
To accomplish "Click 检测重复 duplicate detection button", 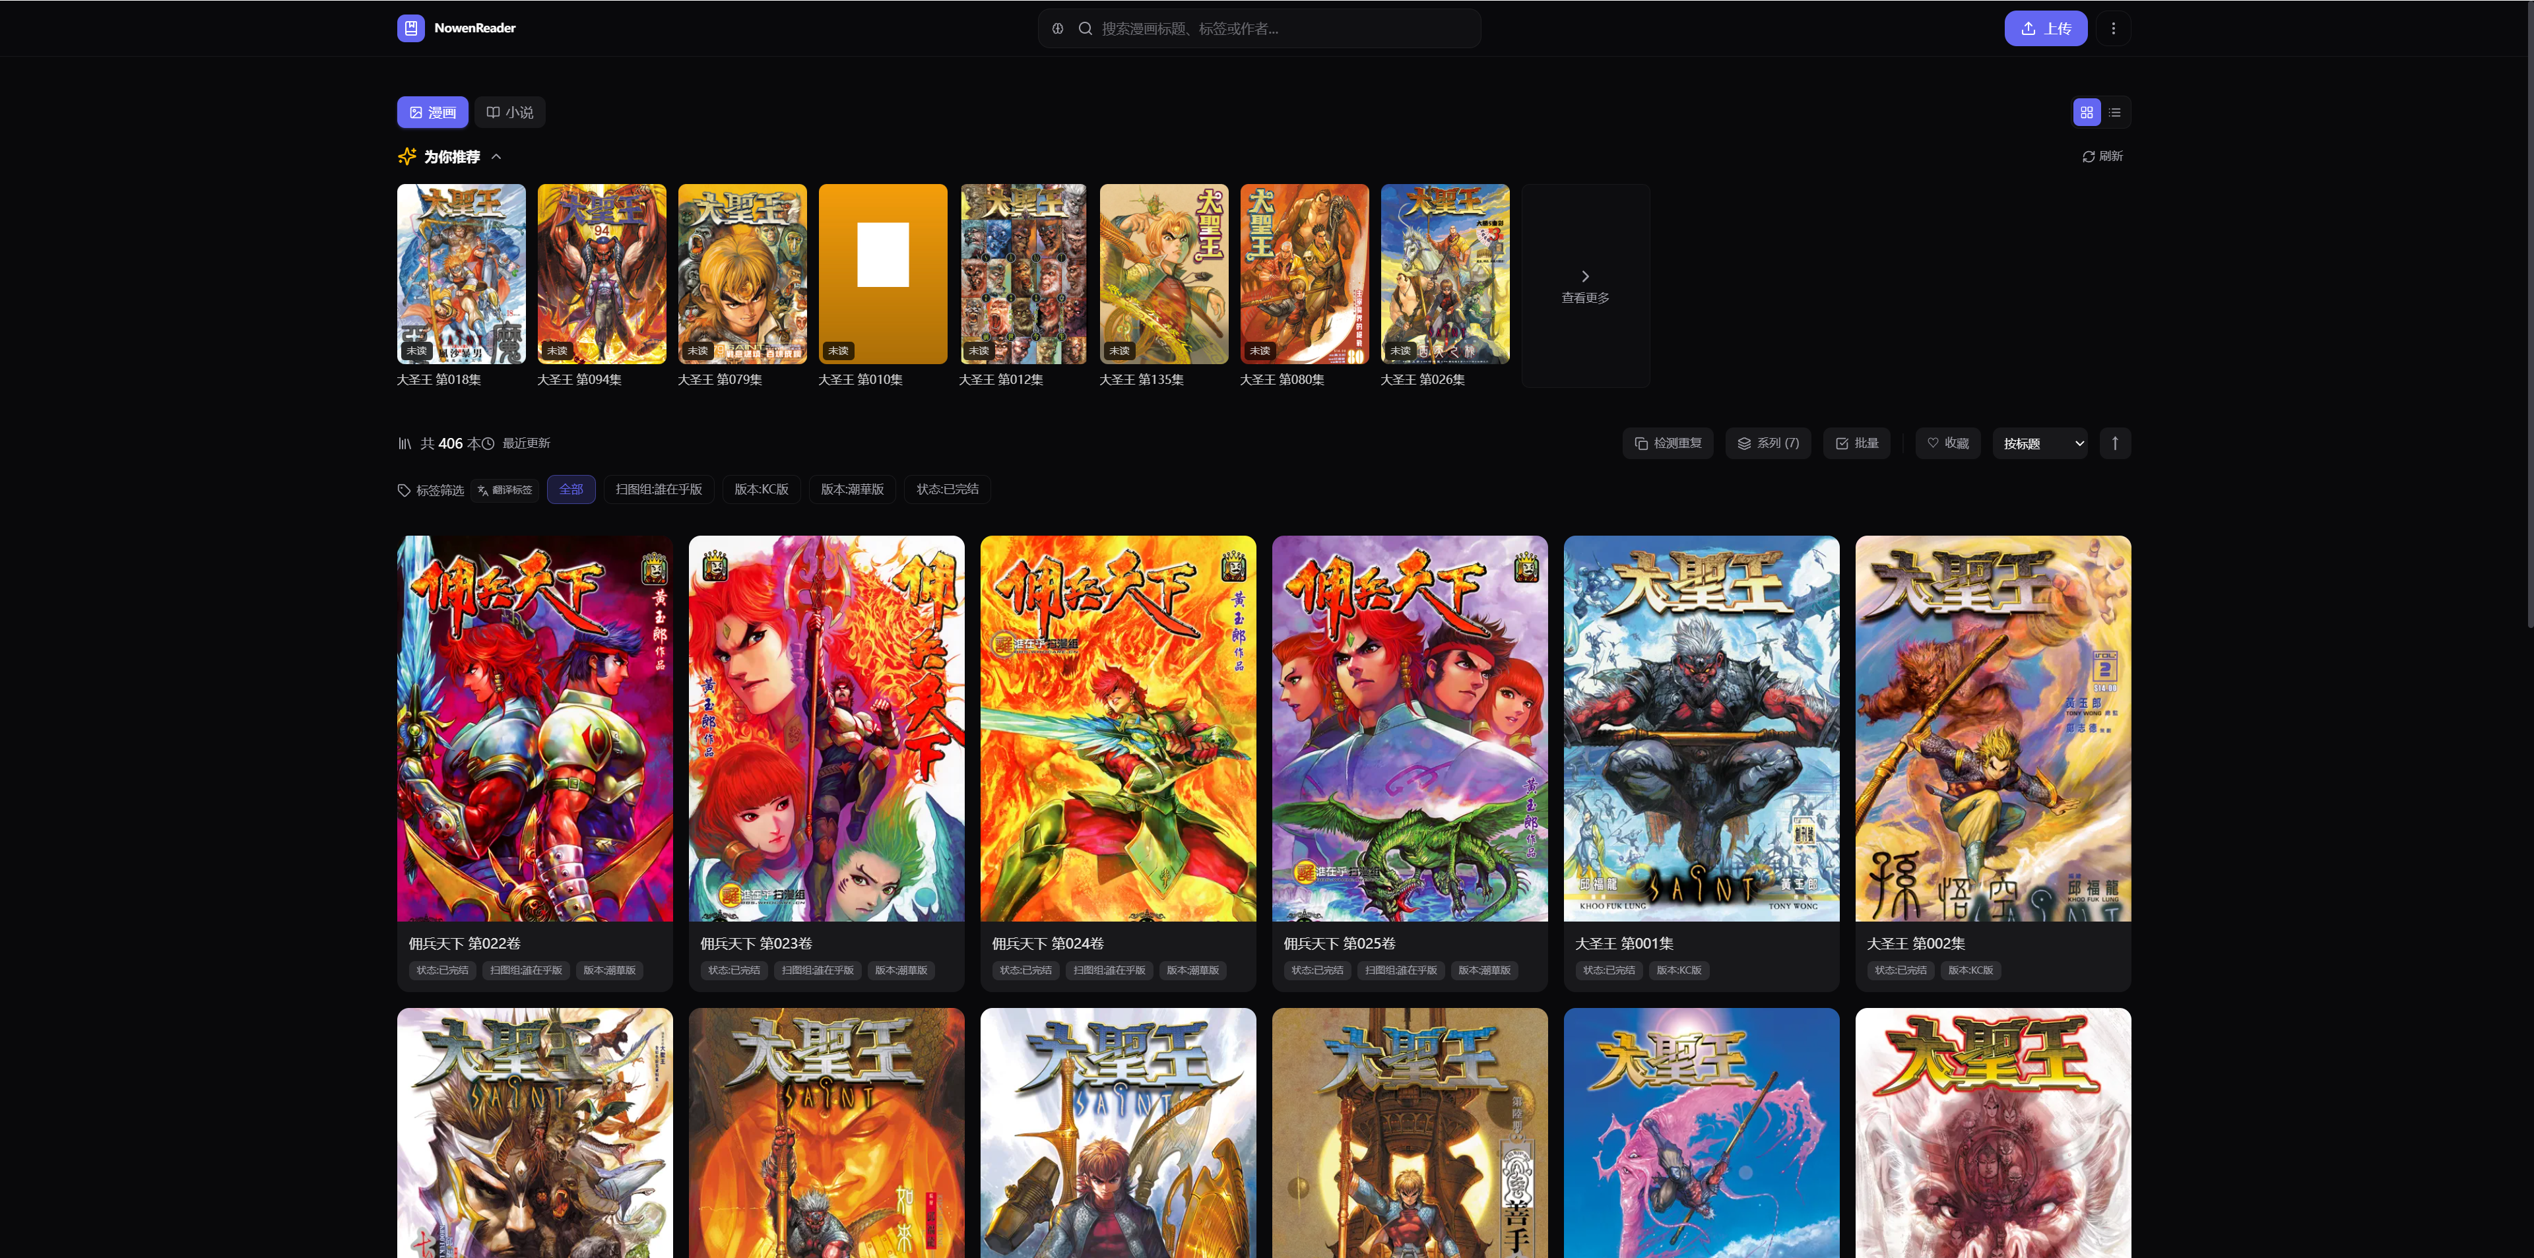I will click(1668, 443).
